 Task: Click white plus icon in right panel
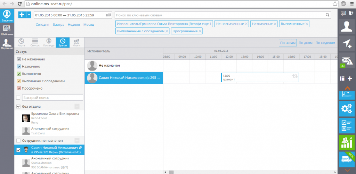[x=350, y=79]
